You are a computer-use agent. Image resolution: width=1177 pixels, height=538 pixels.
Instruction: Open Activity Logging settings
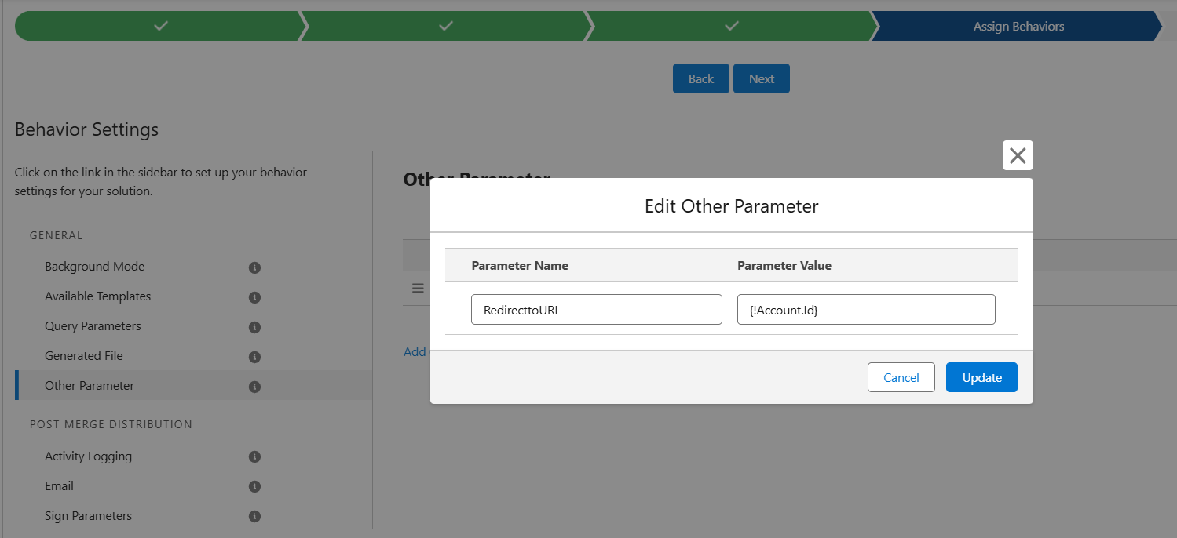point(88,456)
